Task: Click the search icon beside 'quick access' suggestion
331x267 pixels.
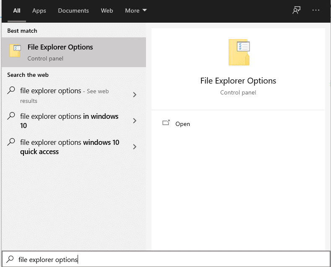Action: click(x=12, y=142)
